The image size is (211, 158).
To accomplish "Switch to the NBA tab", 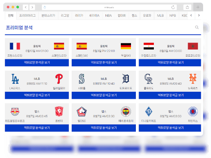I will click(x=109, y=15).
